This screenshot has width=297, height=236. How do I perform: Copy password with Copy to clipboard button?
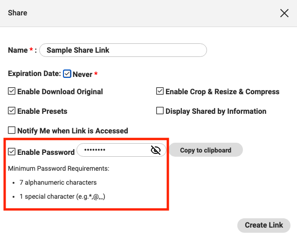[206, 150]
